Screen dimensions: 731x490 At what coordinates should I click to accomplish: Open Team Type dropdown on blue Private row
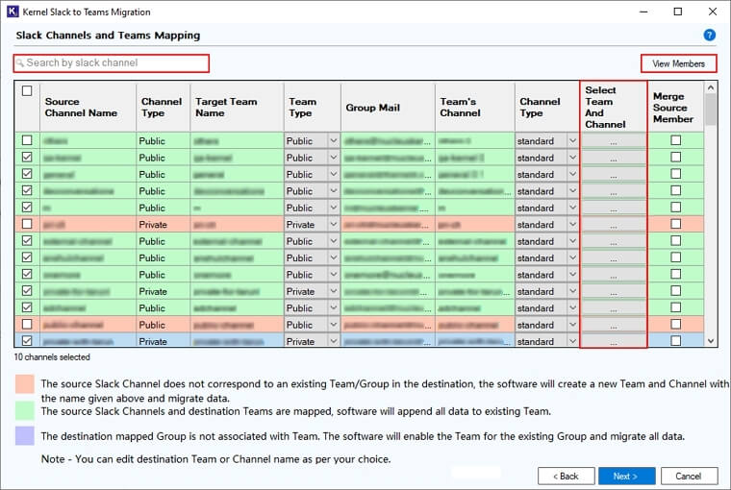point(334,341)
